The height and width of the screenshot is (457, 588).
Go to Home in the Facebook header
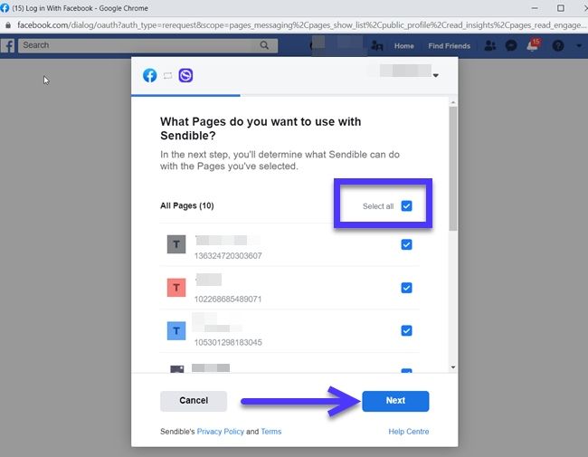tap(403, 46)
